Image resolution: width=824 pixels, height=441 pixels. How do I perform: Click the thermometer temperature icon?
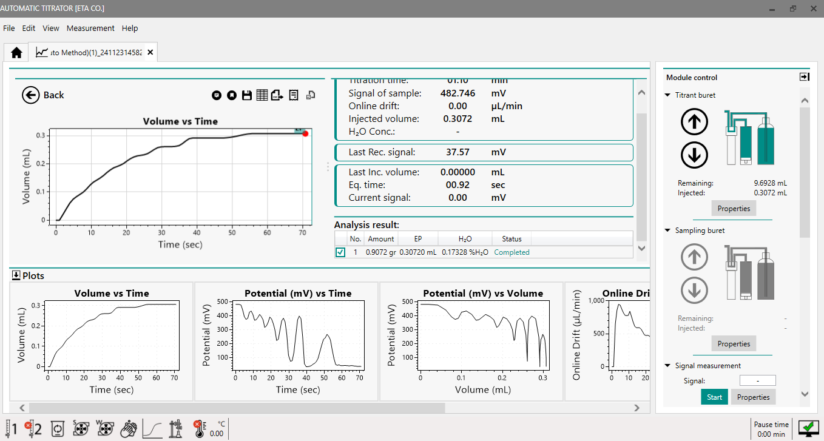199,428
